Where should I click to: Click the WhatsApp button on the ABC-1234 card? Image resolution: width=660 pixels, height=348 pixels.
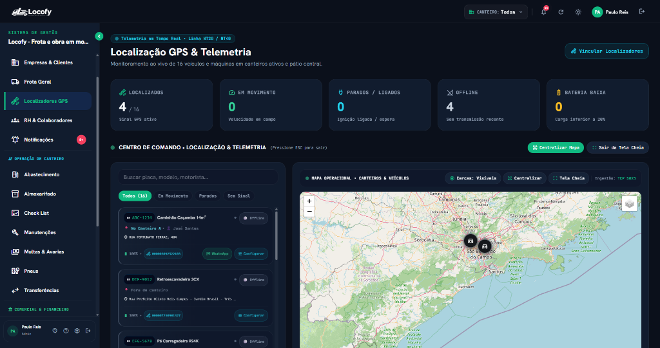click(217, 254)
